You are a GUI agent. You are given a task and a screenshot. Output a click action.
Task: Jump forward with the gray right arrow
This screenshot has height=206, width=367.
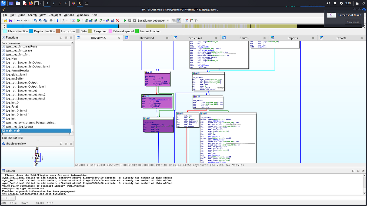25,20
